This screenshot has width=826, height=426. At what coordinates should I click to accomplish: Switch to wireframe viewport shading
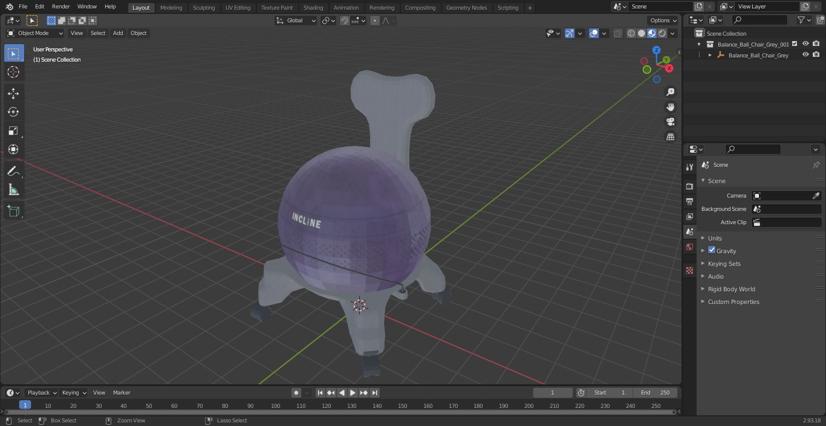(x=631, y=33)
